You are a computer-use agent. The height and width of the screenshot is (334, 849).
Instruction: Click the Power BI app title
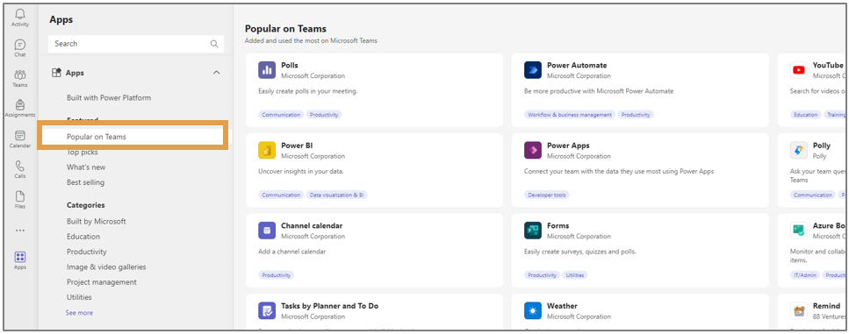coord(297,146)
